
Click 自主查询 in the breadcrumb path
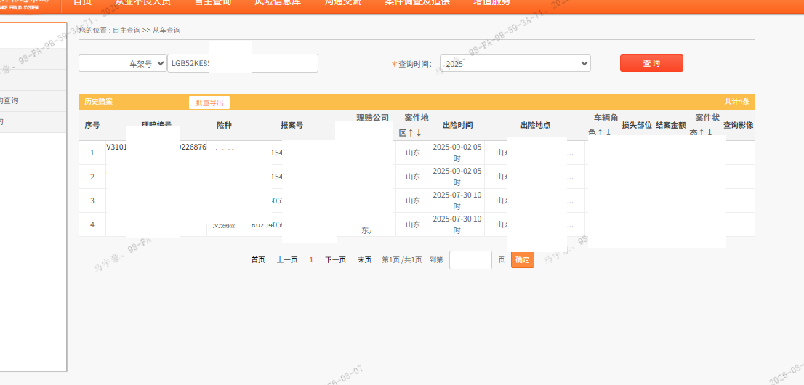point(126,31)
